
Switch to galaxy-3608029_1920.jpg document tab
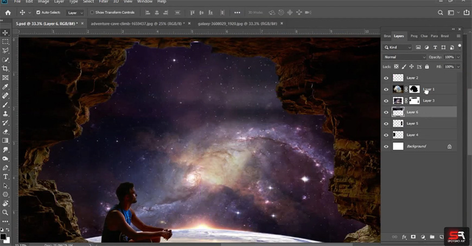pos(238,23)
